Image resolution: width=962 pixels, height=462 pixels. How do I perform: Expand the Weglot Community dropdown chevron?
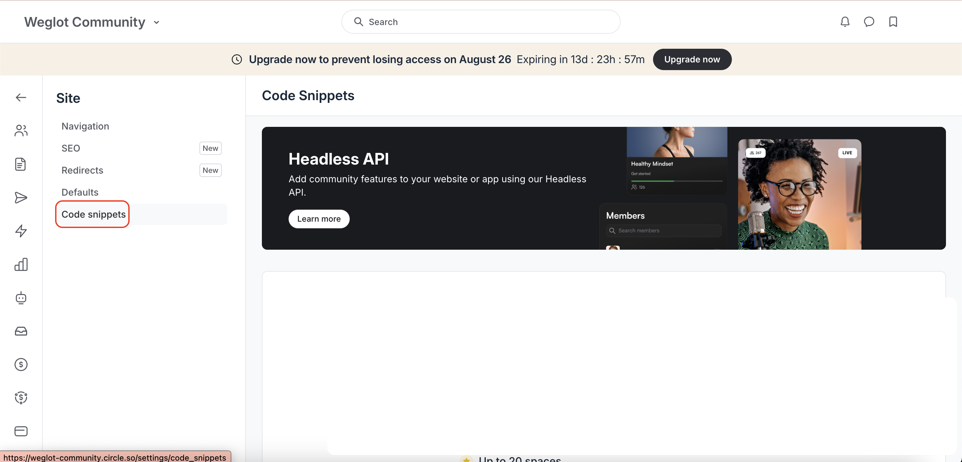pyautogui.click(x=156, y=22)
